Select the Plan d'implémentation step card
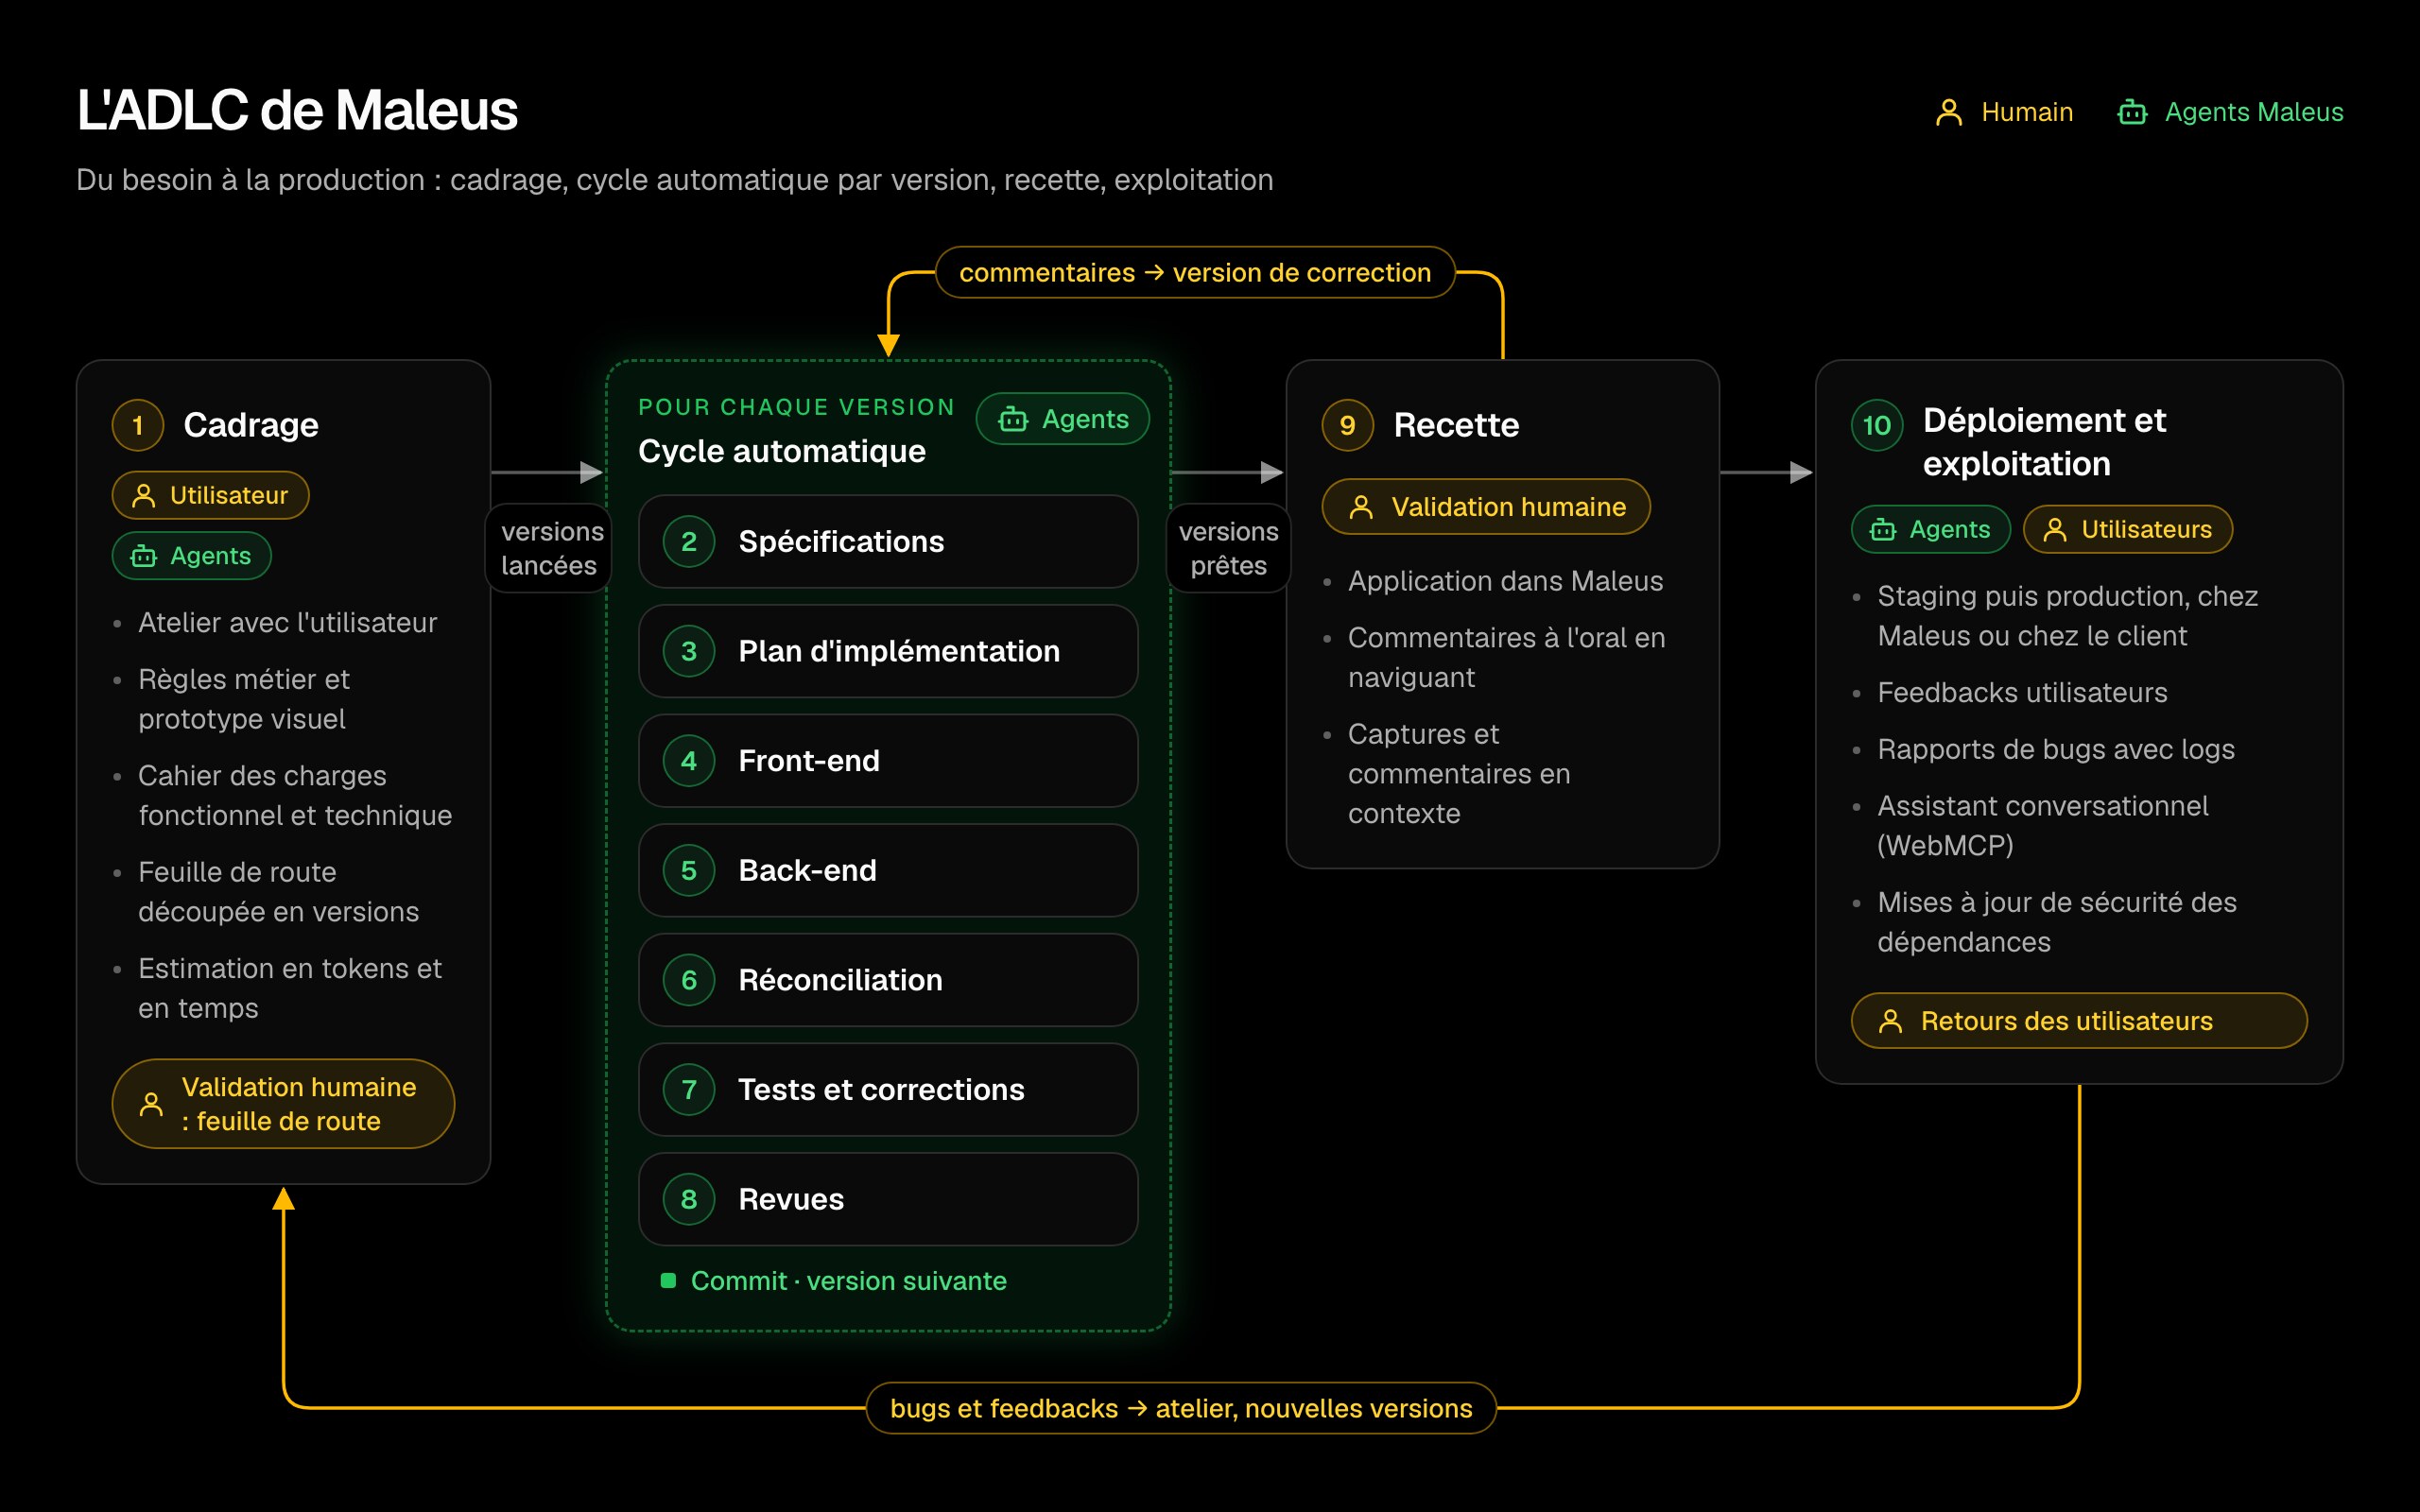2420x1512 pixels. click(x=888, y=651)
